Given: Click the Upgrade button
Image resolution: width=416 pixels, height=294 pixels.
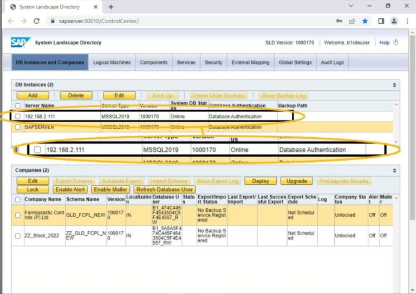Looking at the screenshot, I should click(297, 181).
